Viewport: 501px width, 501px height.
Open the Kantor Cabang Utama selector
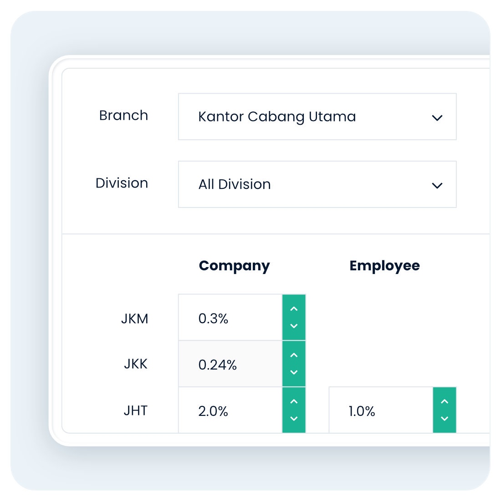[x=277, y=117]
